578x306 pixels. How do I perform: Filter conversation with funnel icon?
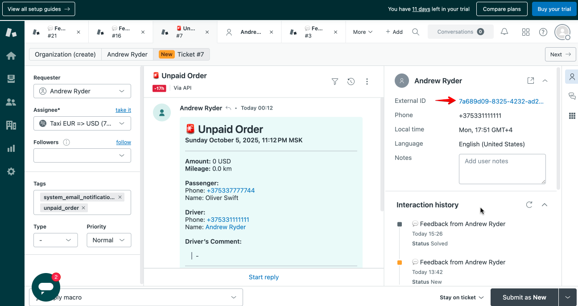(x=335, y=82)
